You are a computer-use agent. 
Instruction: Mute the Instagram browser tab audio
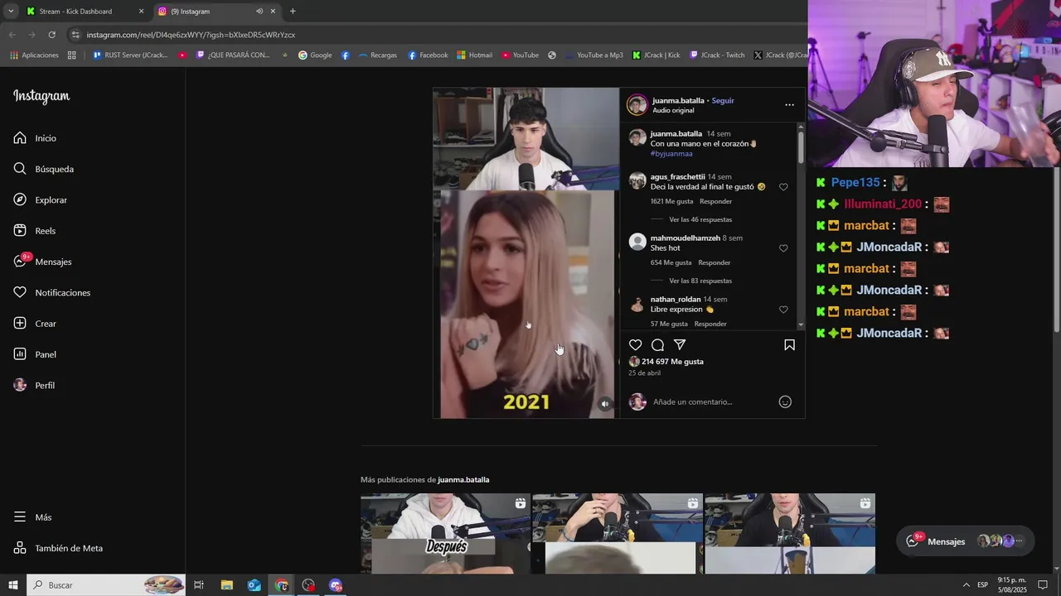coord(259,12)
